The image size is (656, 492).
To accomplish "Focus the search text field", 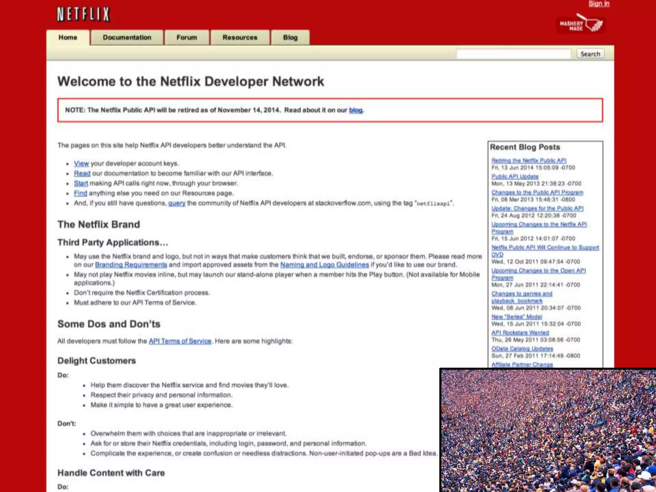I will click(513, 54).
